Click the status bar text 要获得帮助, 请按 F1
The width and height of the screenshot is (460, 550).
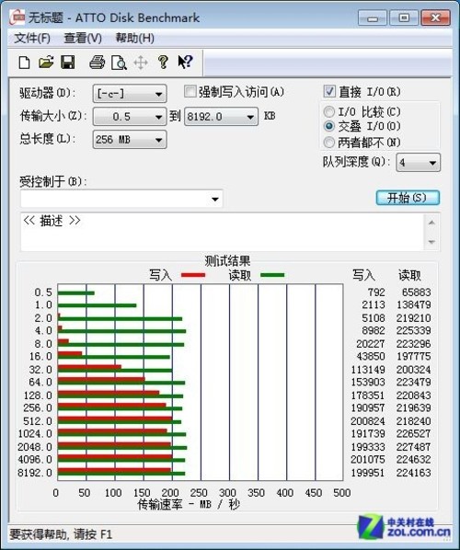tap(61, 534)
